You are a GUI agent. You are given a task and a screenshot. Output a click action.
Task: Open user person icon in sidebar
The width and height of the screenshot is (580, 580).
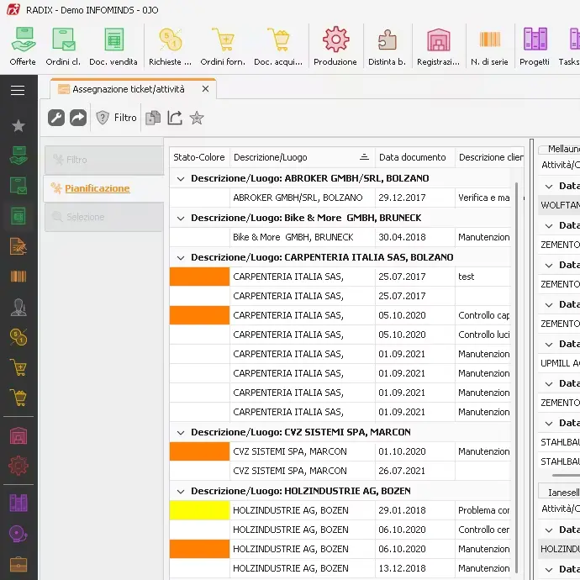pyautogui.click(x=18, y=307)
